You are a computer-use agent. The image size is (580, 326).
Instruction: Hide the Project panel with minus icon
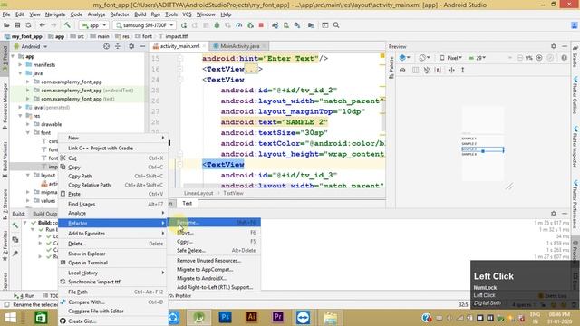142,46
